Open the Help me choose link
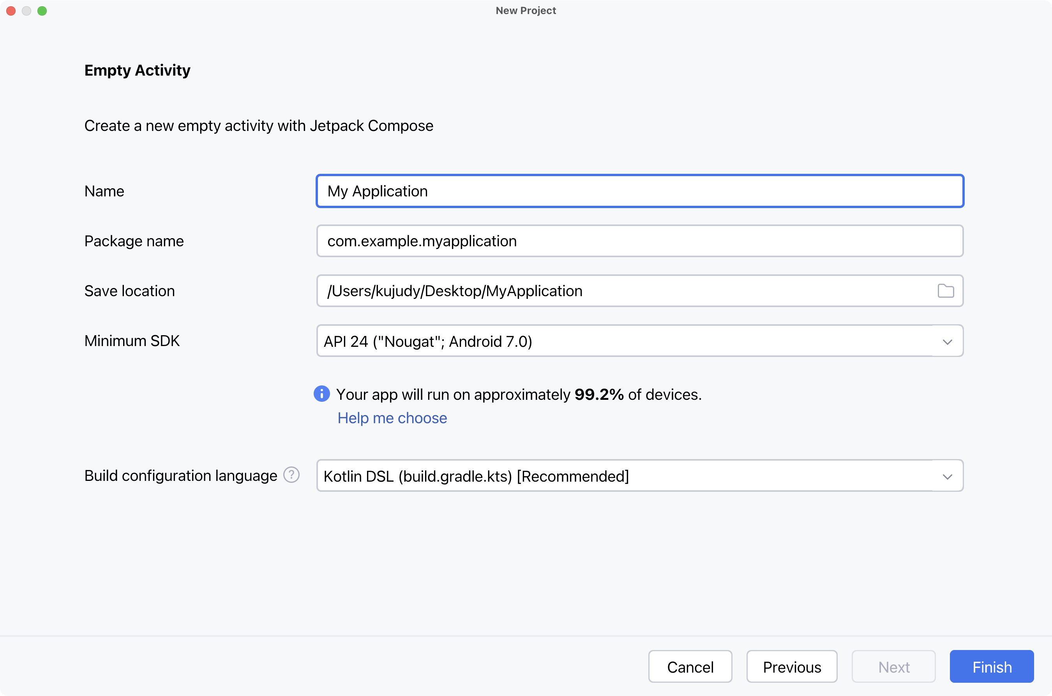The height and width of the screenshot is (696, 1052). tap(392, 418)
